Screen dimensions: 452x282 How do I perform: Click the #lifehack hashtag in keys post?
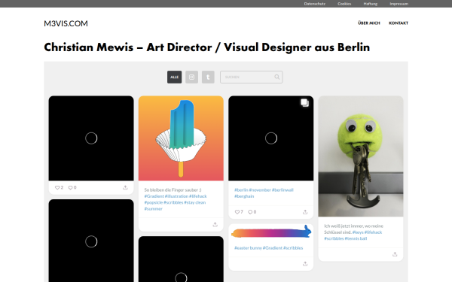373,232
